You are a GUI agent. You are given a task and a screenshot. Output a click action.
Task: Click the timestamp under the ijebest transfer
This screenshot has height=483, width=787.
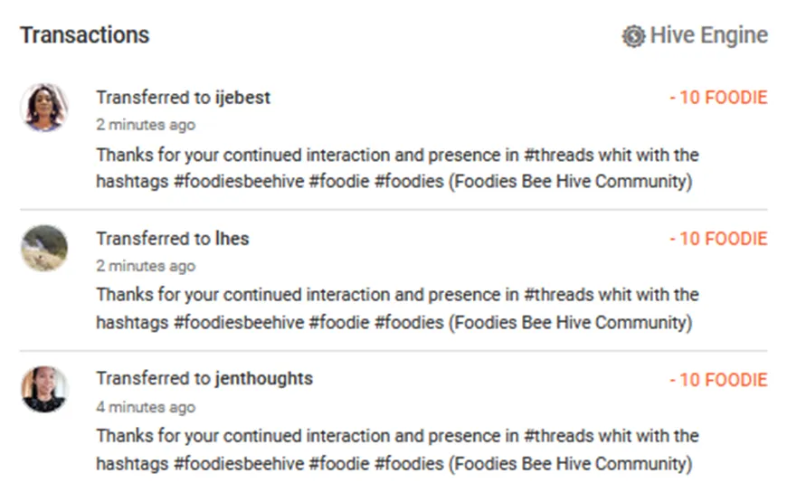click(146, 125)
